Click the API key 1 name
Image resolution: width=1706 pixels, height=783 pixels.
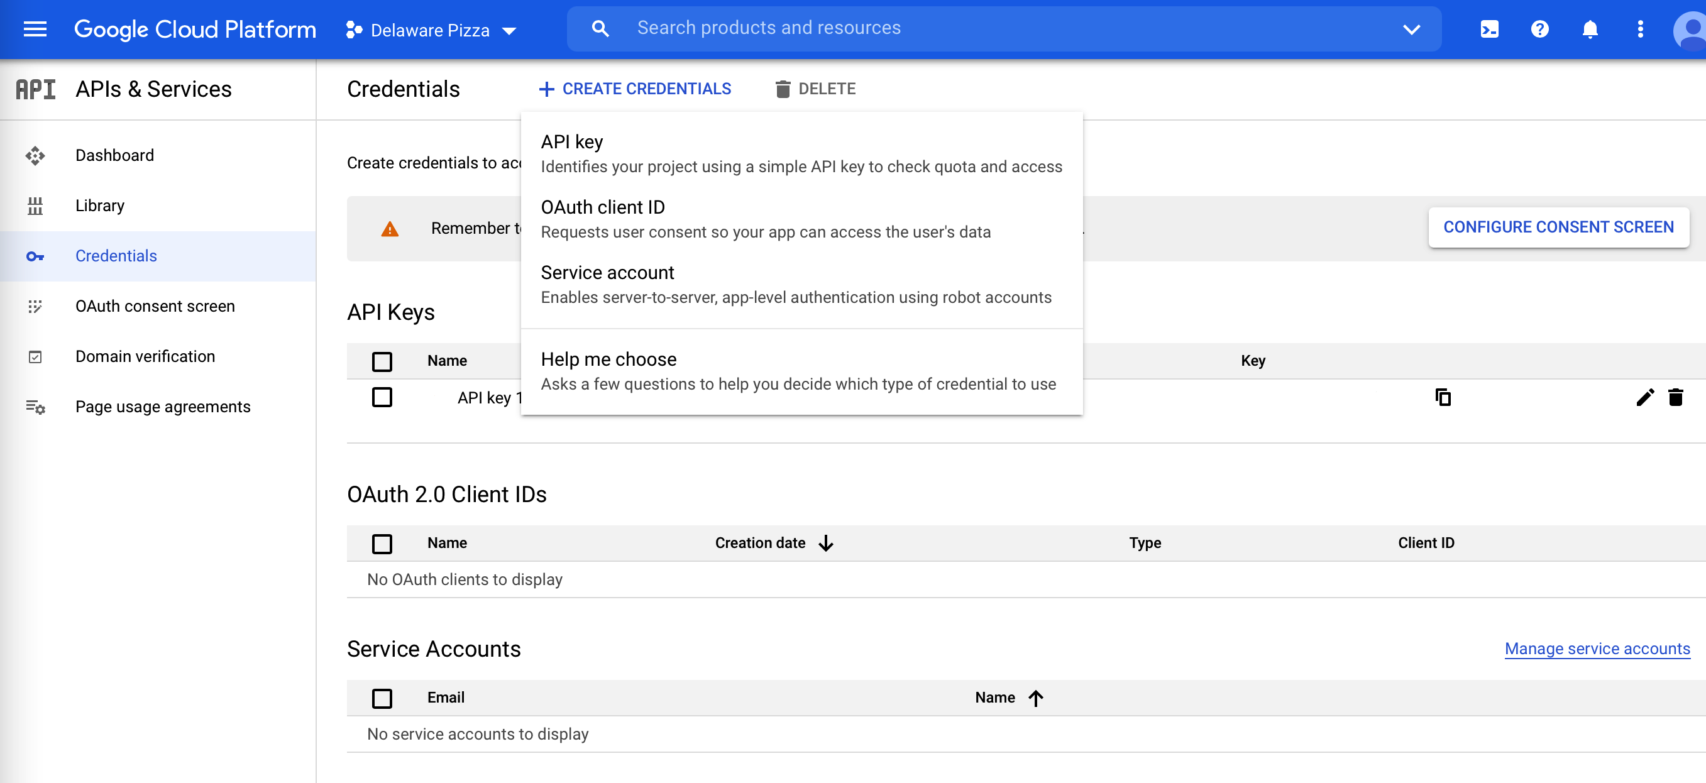490,398
